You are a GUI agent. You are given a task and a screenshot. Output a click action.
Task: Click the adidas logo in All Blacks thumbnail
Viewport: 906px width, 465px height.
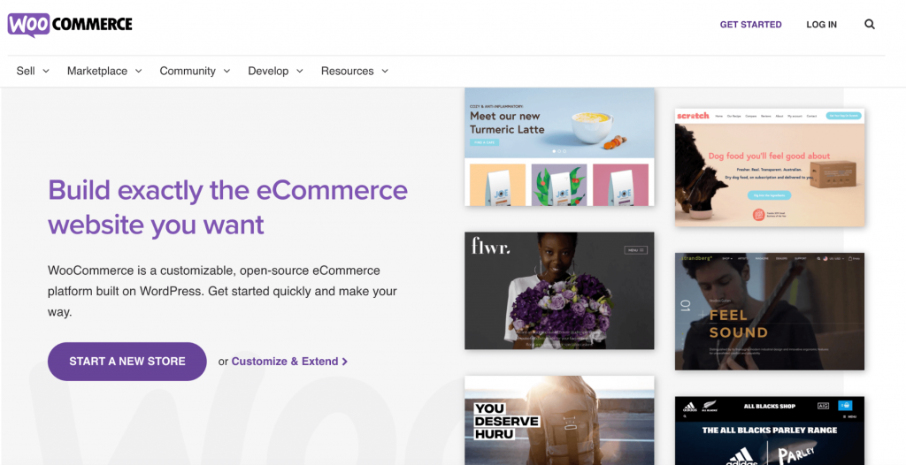tap(690, 407)
